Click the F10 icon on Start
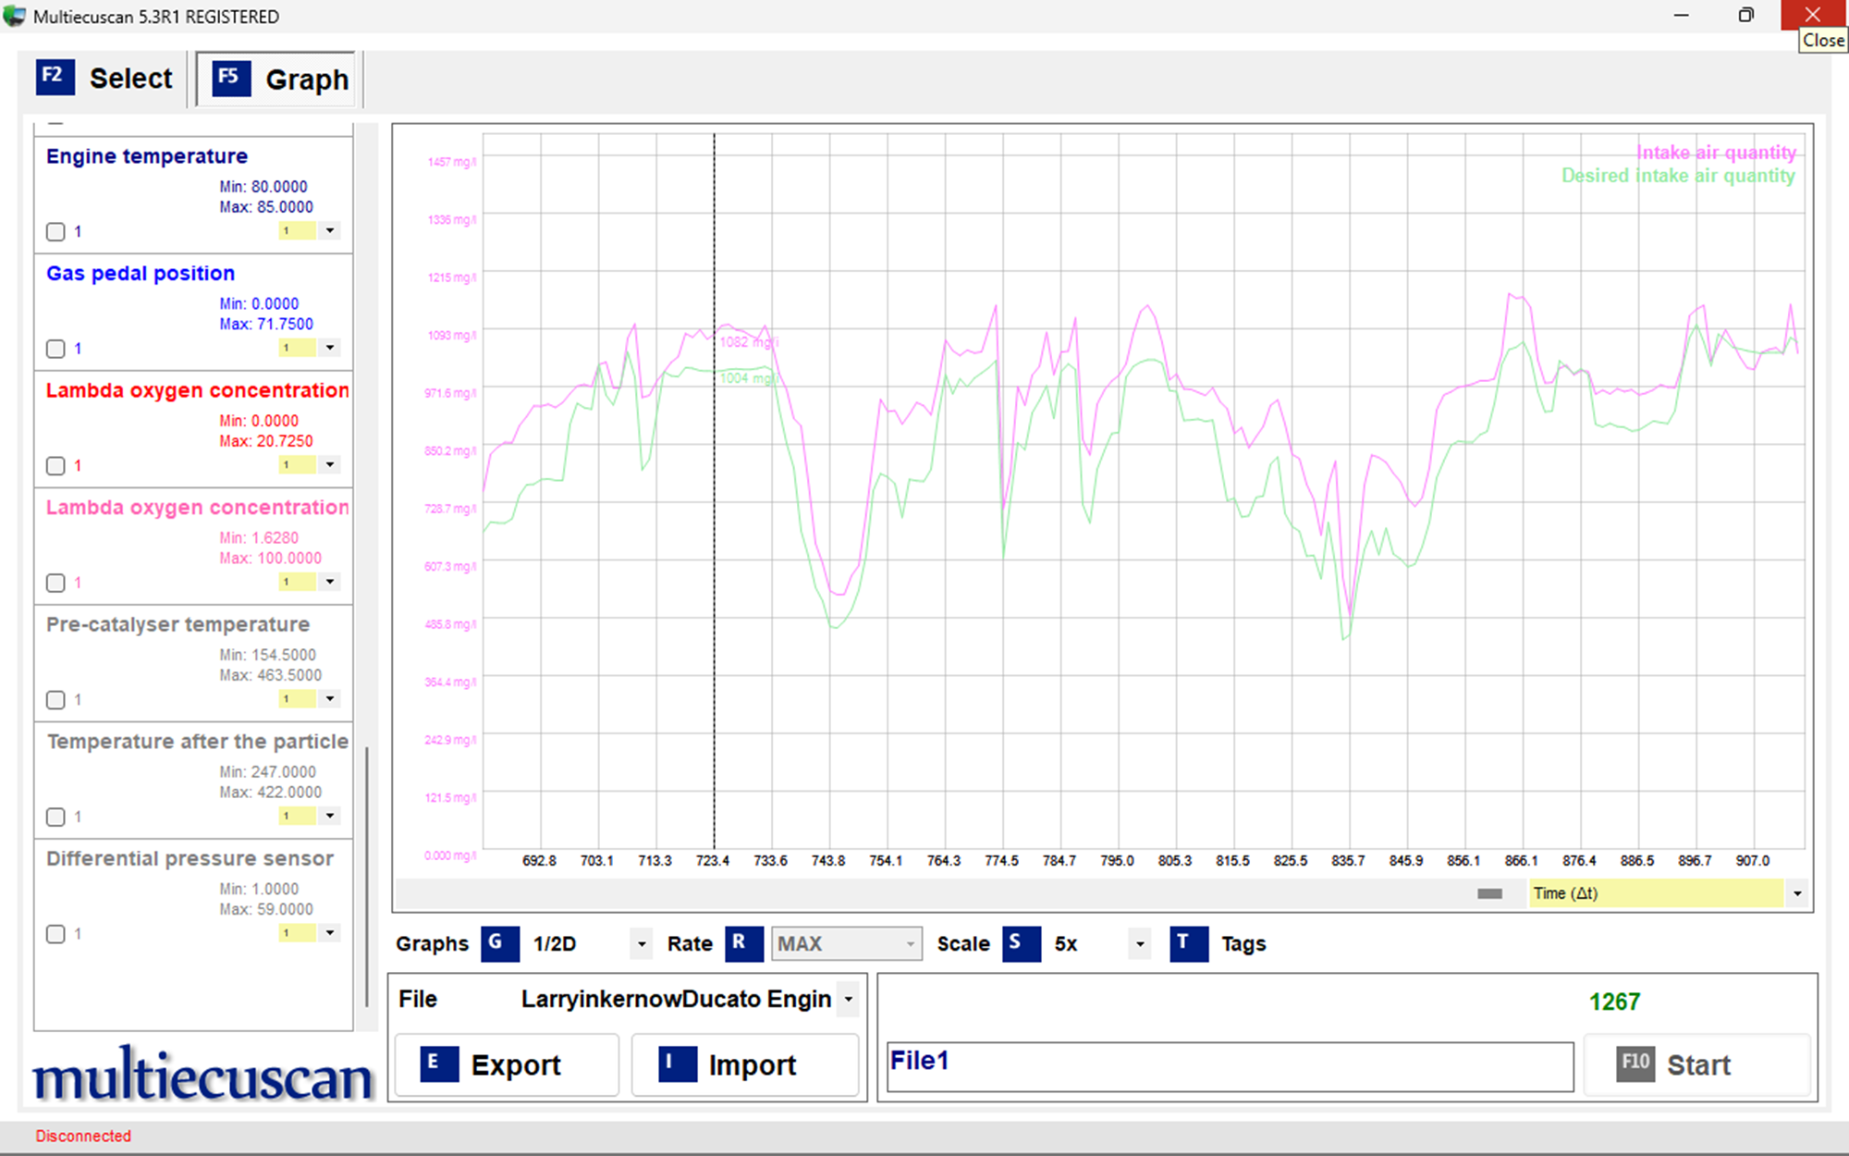 click(1635, 1064)
